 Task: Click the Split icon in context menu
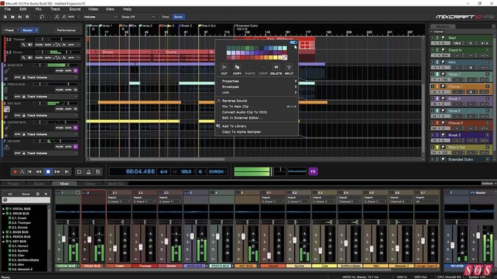tap(289, 67)
